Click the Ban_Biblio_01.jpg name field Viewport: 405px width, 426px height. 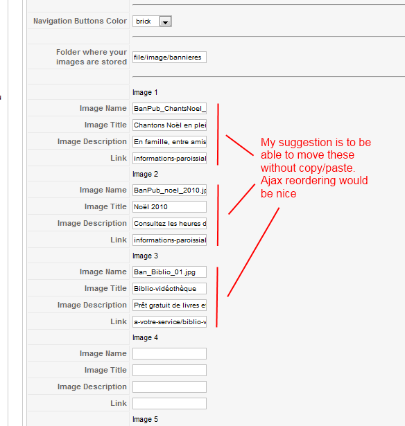pyautogui.click(x=169, y=272)
